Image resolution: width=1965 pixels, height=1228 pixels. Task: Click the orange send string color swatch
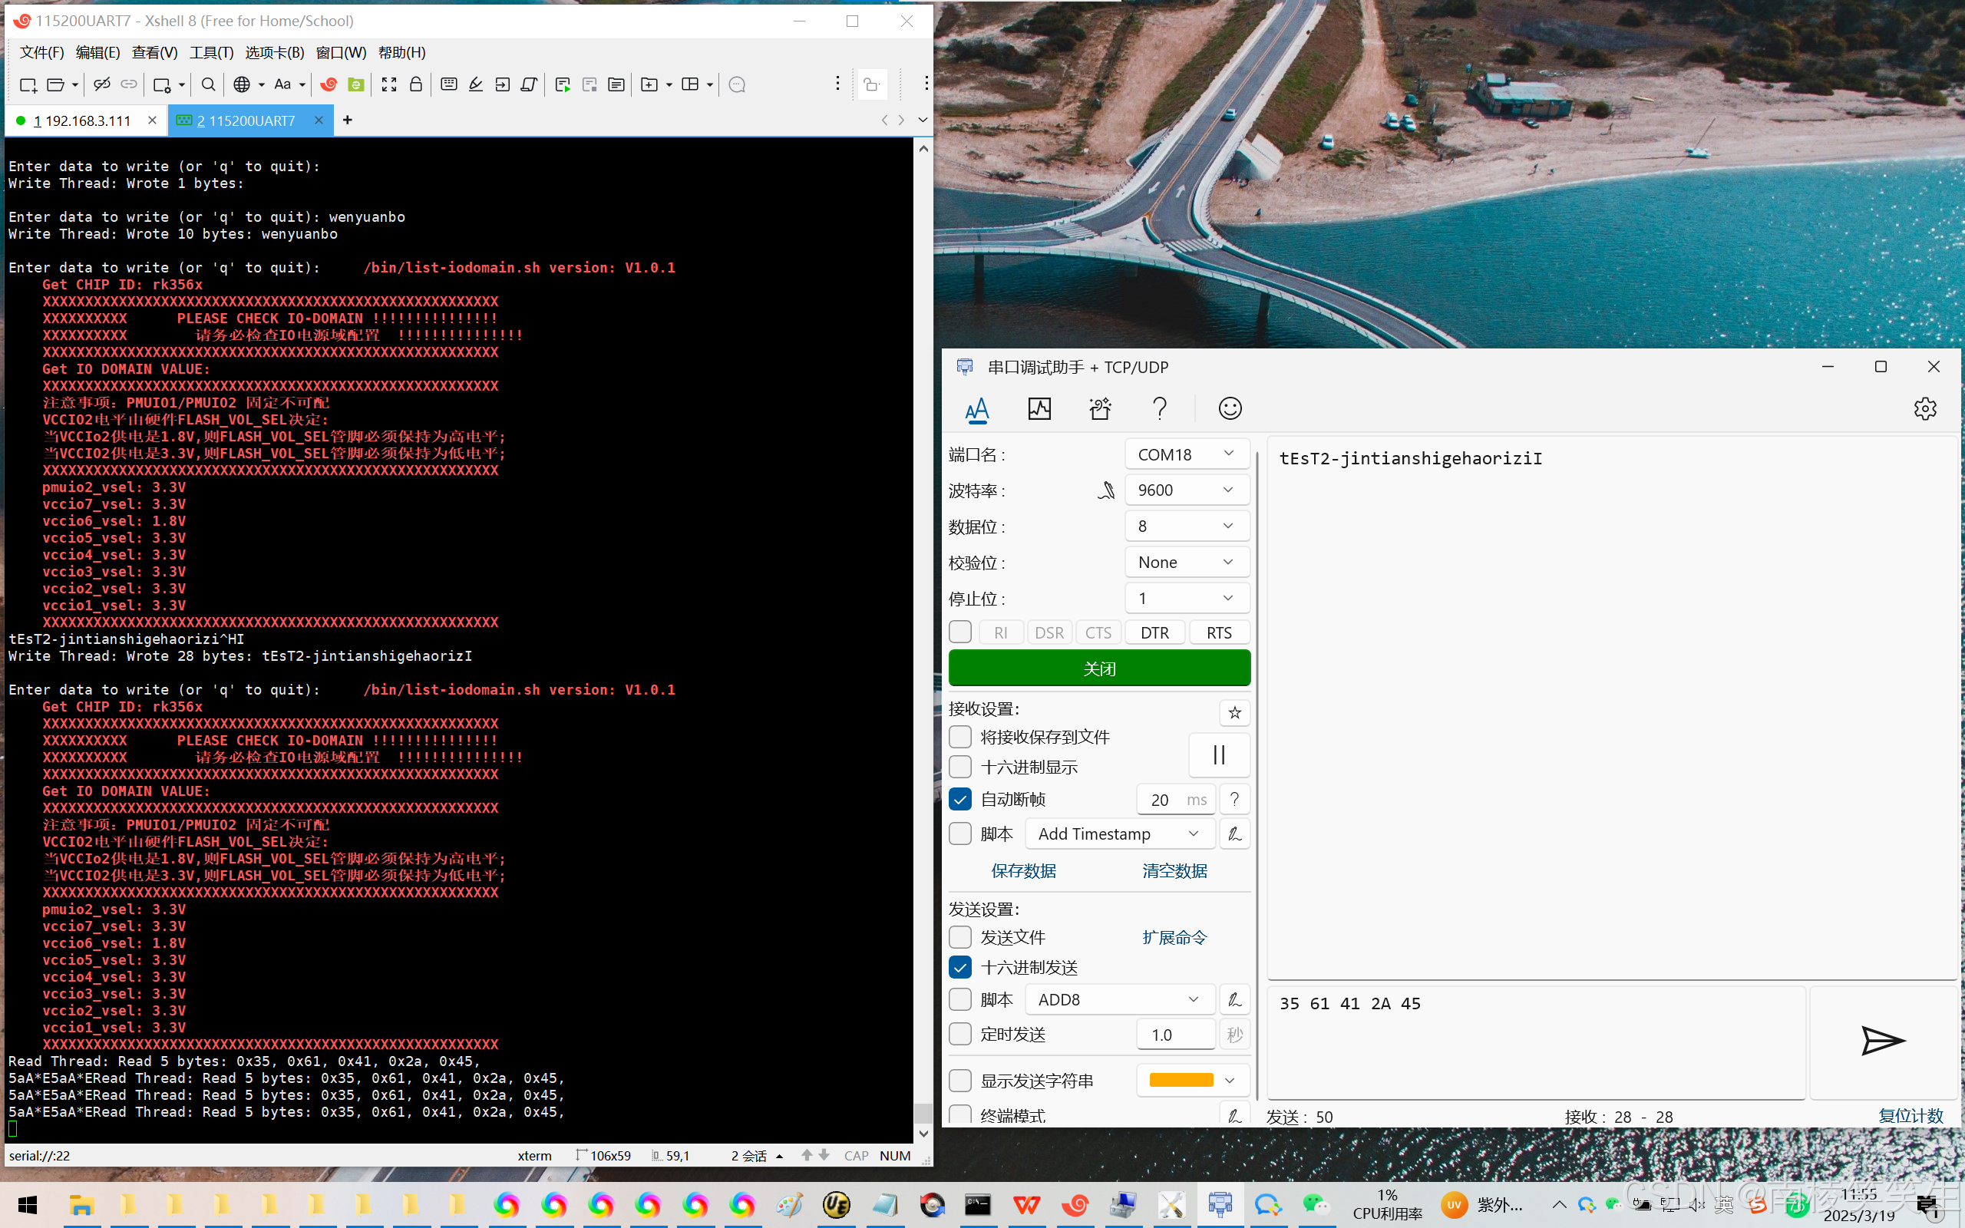click(1181, 1080)
